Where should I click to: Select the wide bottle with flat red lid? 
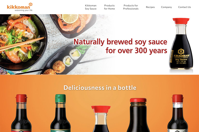point(138,115)
